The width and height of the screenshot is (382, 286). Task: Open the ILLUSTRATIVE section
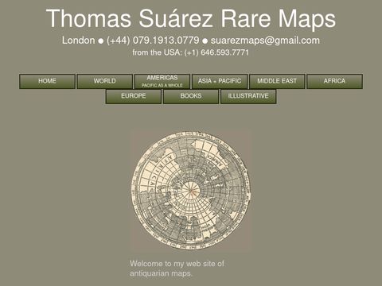click(x=248, y=96)
